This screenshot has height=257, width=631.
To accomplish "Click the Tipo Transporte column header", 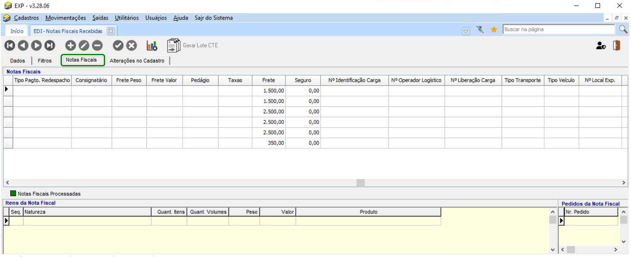I will pyautogui.click(x=522, y=80).
